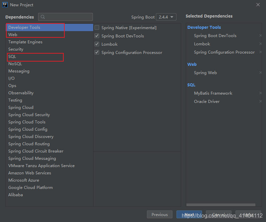Select the Testing category
This screenshot has height=222, width=266.
coord(49,100)
